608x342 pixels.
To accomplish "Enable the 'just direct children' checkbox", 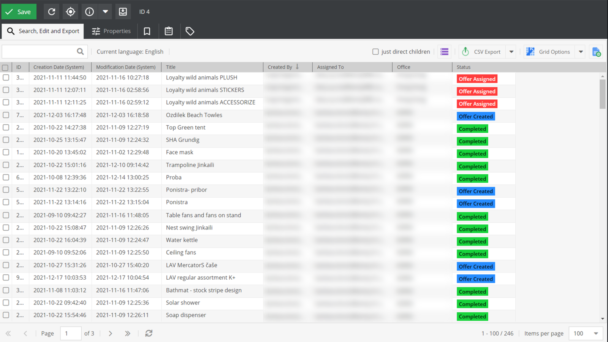I will (x=375, y=52).
